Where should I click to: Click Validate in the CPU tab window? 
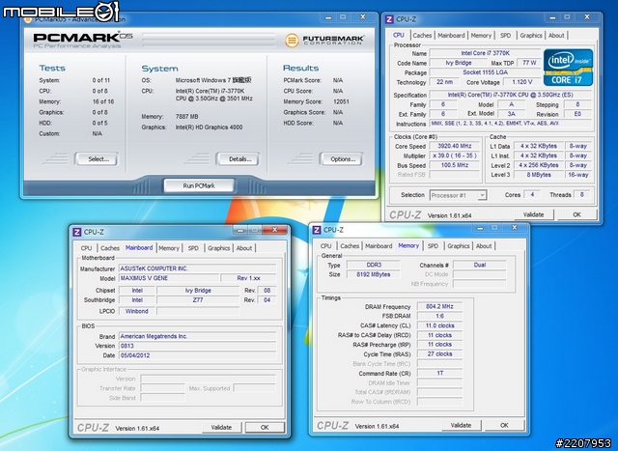click(534, 214)
